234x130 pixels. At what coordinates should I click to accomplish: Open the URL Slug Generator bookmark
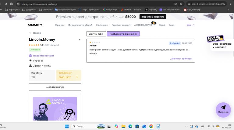point(170,10)
